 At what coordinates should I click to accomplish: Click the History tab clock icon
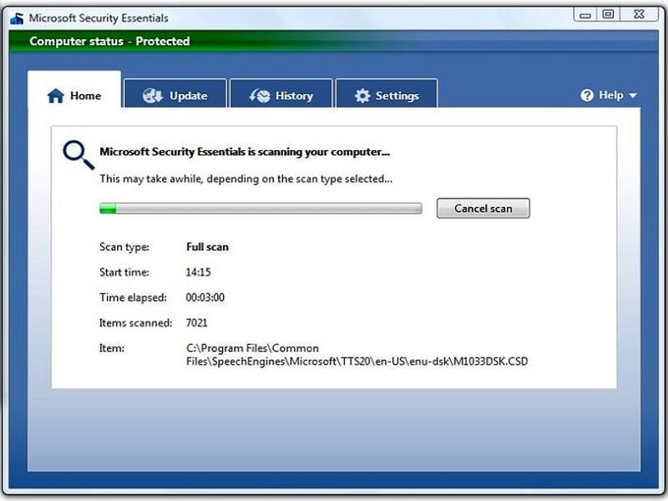(260, 96)
